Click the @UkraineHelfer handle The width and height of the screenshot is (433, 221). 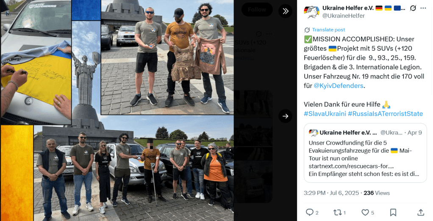[344, 16]
